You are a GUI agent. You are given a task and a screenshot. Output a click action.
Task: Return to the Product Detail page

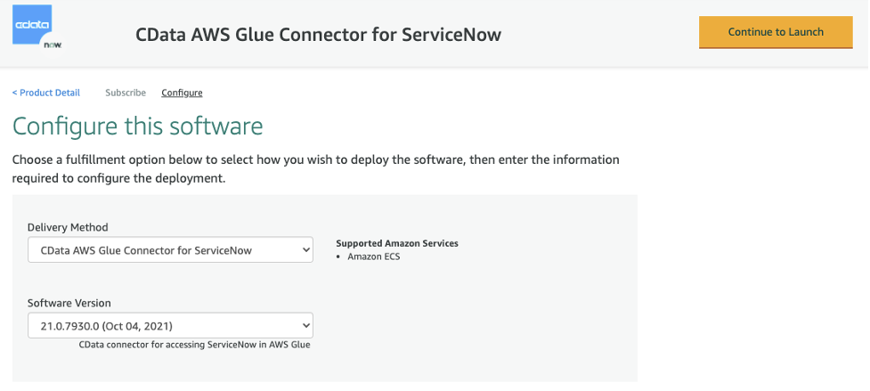click(x=46, y=93)
